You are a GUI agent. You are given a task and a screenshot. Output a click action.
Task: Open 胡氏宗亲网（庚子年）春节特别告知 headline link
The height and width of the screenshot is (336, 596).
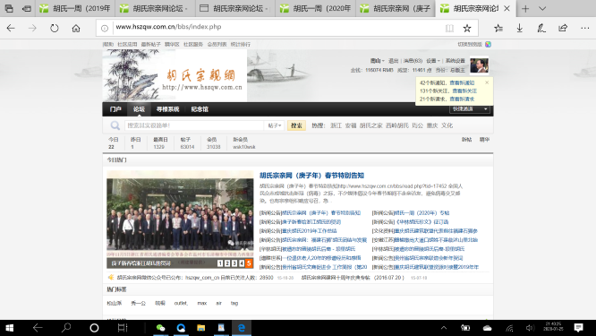pyautogui.click(x=311, y=176)
